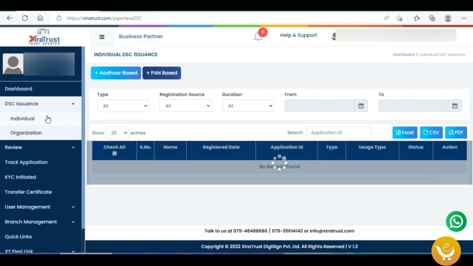The image size is (473, 266).
Task: Collapse the DSC Issuance menu
Action: coord(41,104)
